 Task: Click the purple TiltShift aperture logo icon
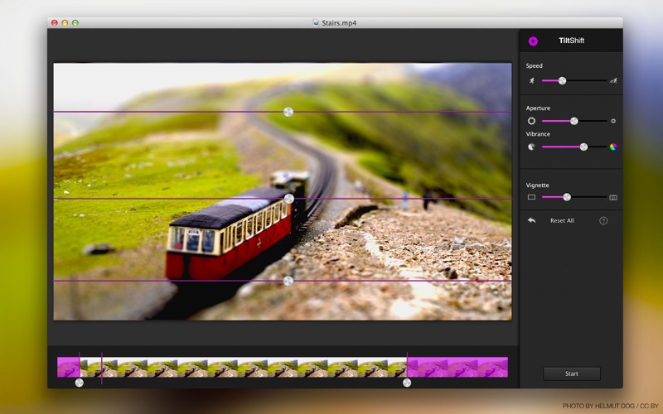pos(533,41)
